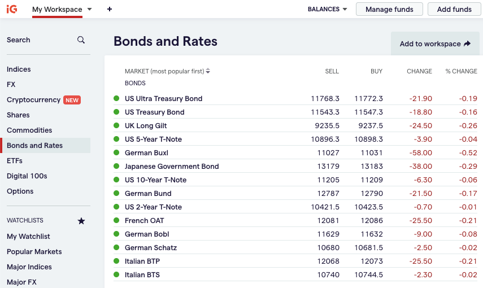The height and width of the screenshot is (288, 483).
Task: Open My Watchlist
Action: [28, 237]
